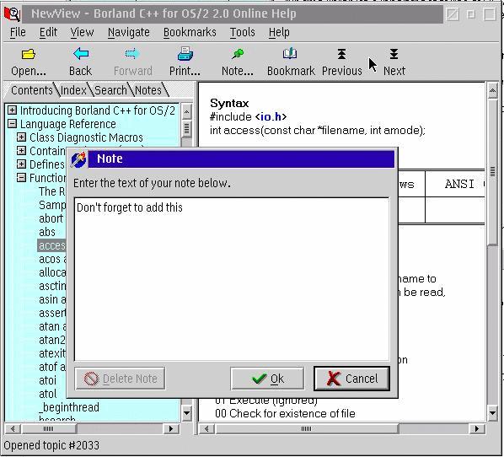Viewport: 504px width, 457px height.
Task: Switch to the Notes tab
Action: click(148, 90)
